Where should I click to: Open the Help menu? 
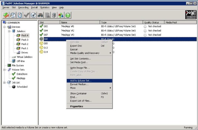(61, 8)
